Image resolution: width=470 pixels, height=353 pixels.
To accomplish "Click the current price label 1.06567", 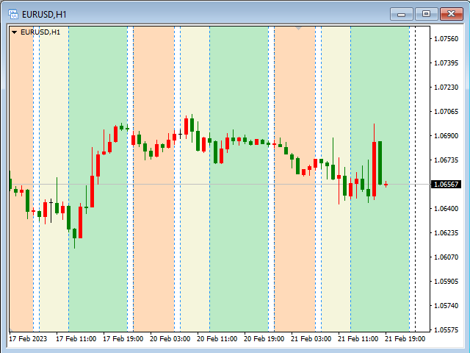I will pos(446,185).
